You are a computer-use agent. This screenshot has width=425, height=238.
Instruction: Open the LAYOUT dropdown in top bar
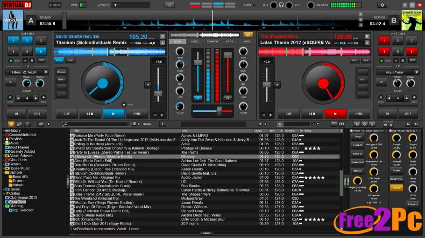(115, 5)
